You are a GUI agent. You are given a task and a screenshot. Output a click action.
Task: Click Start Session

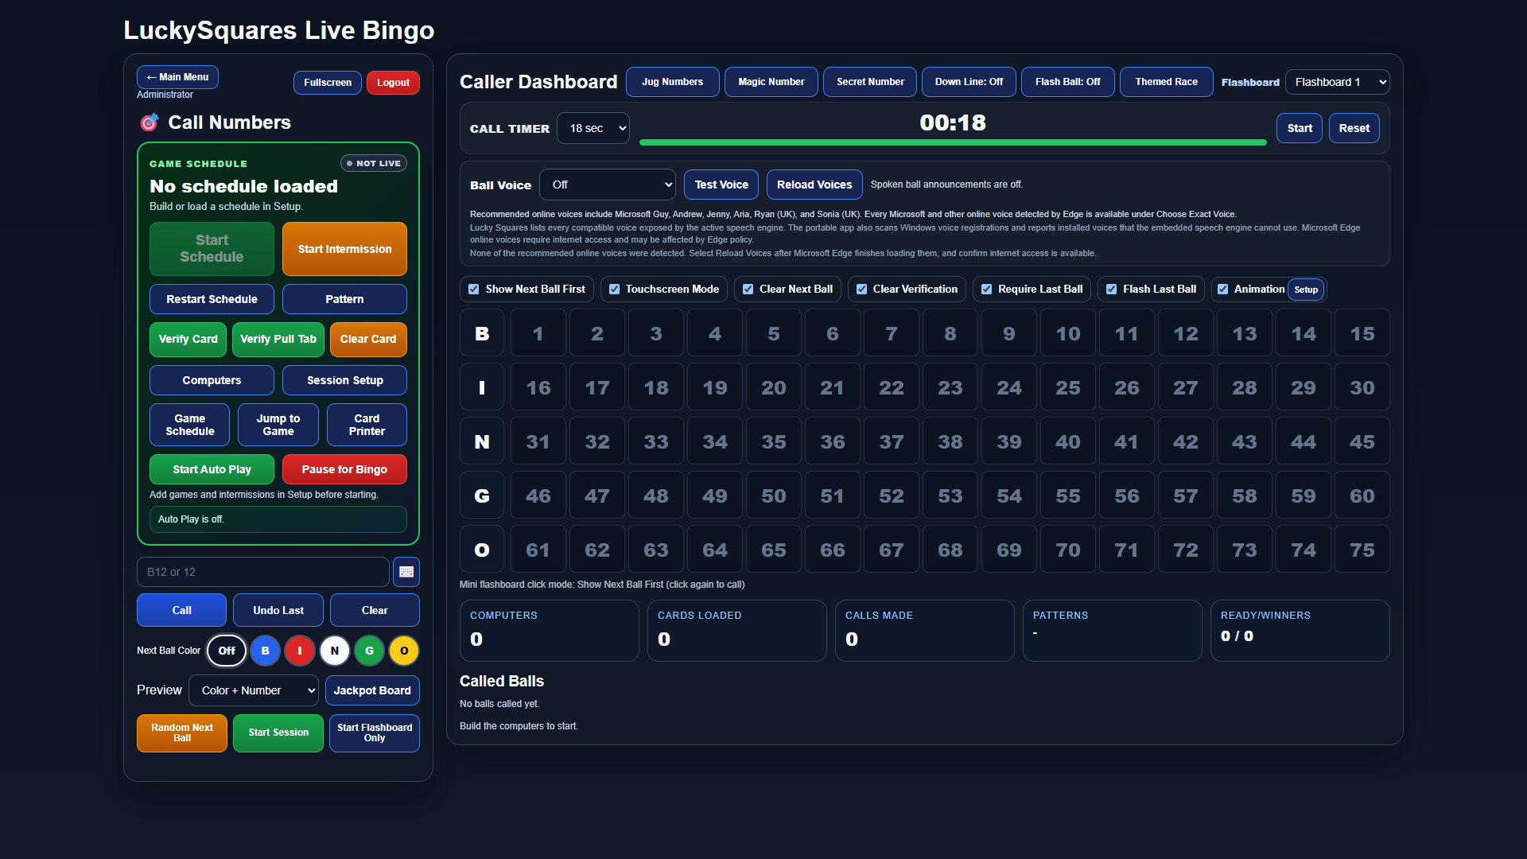point(278,733)
